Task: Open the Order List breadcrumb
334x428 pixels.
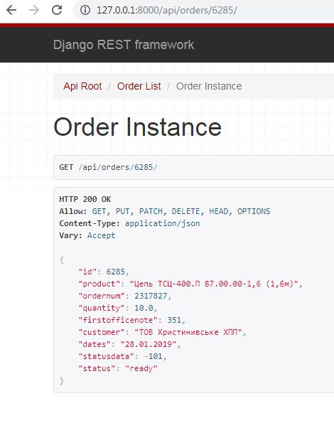Action: point(139,86)
